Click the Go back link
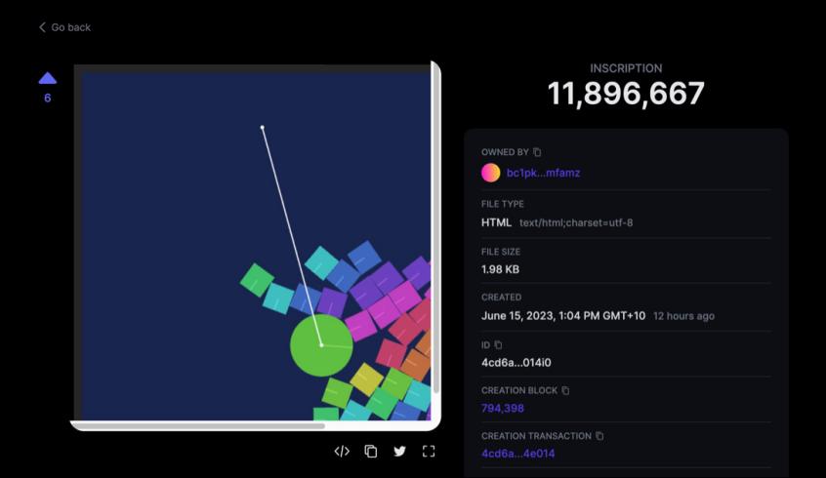826x478 pixels. coord(64,27)
